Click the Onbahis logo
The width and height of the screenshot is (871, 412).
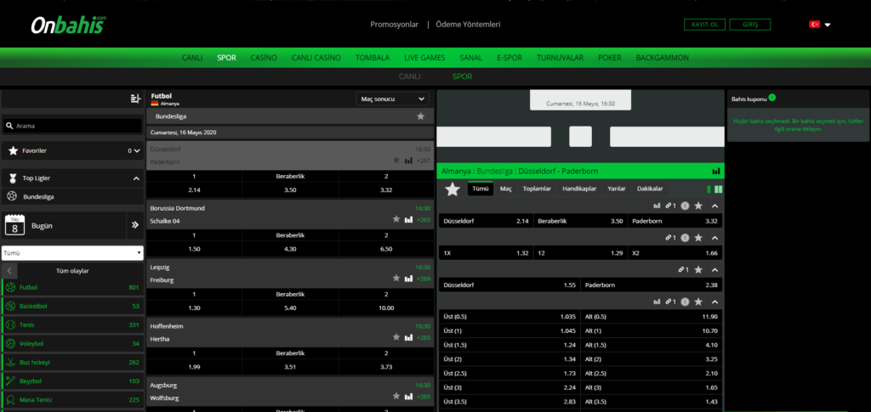tap(68, 25)
